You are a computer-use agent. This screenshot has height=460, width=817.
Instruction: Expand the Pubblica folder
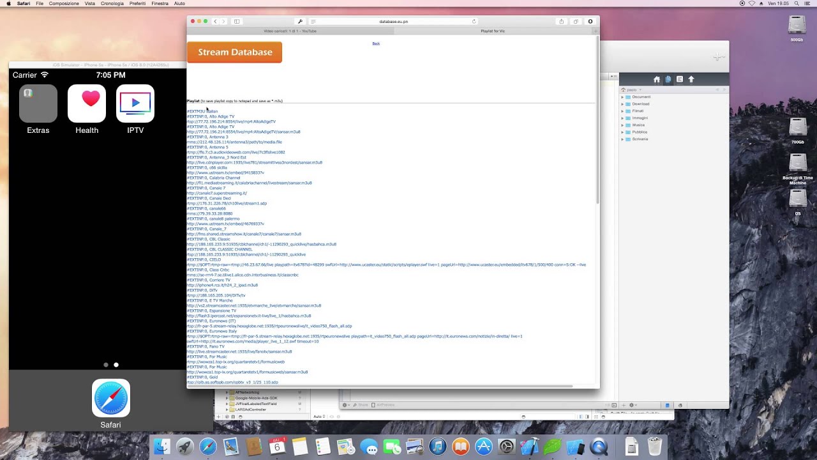[x=622, y=132]
